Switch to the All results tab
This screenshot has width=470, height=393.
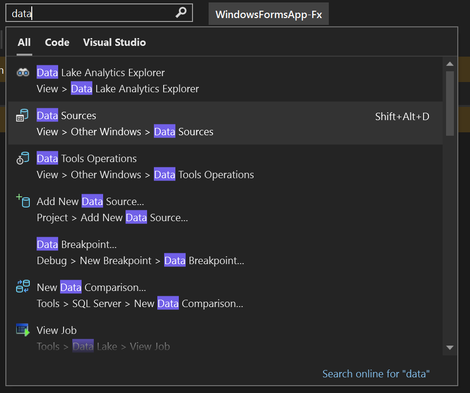pos(24,42)
